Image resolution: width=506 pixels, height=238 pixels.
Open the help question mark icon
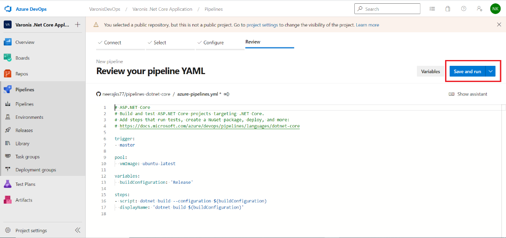click(464, 9)
